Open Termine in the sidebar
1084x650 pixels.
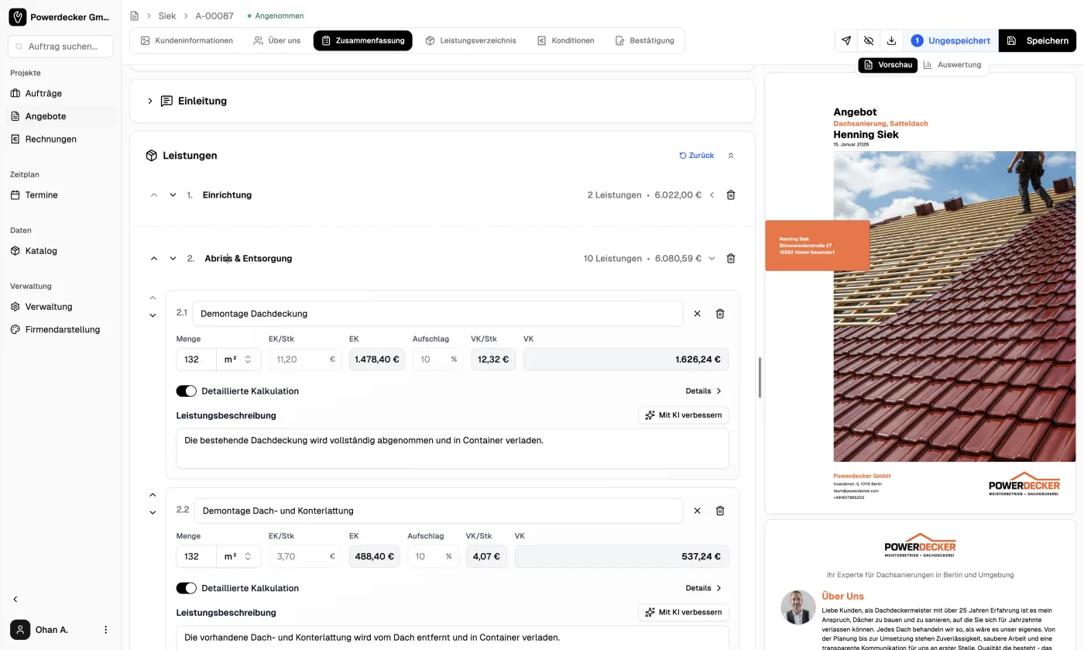pyautogui.click(x=60, y=195)
